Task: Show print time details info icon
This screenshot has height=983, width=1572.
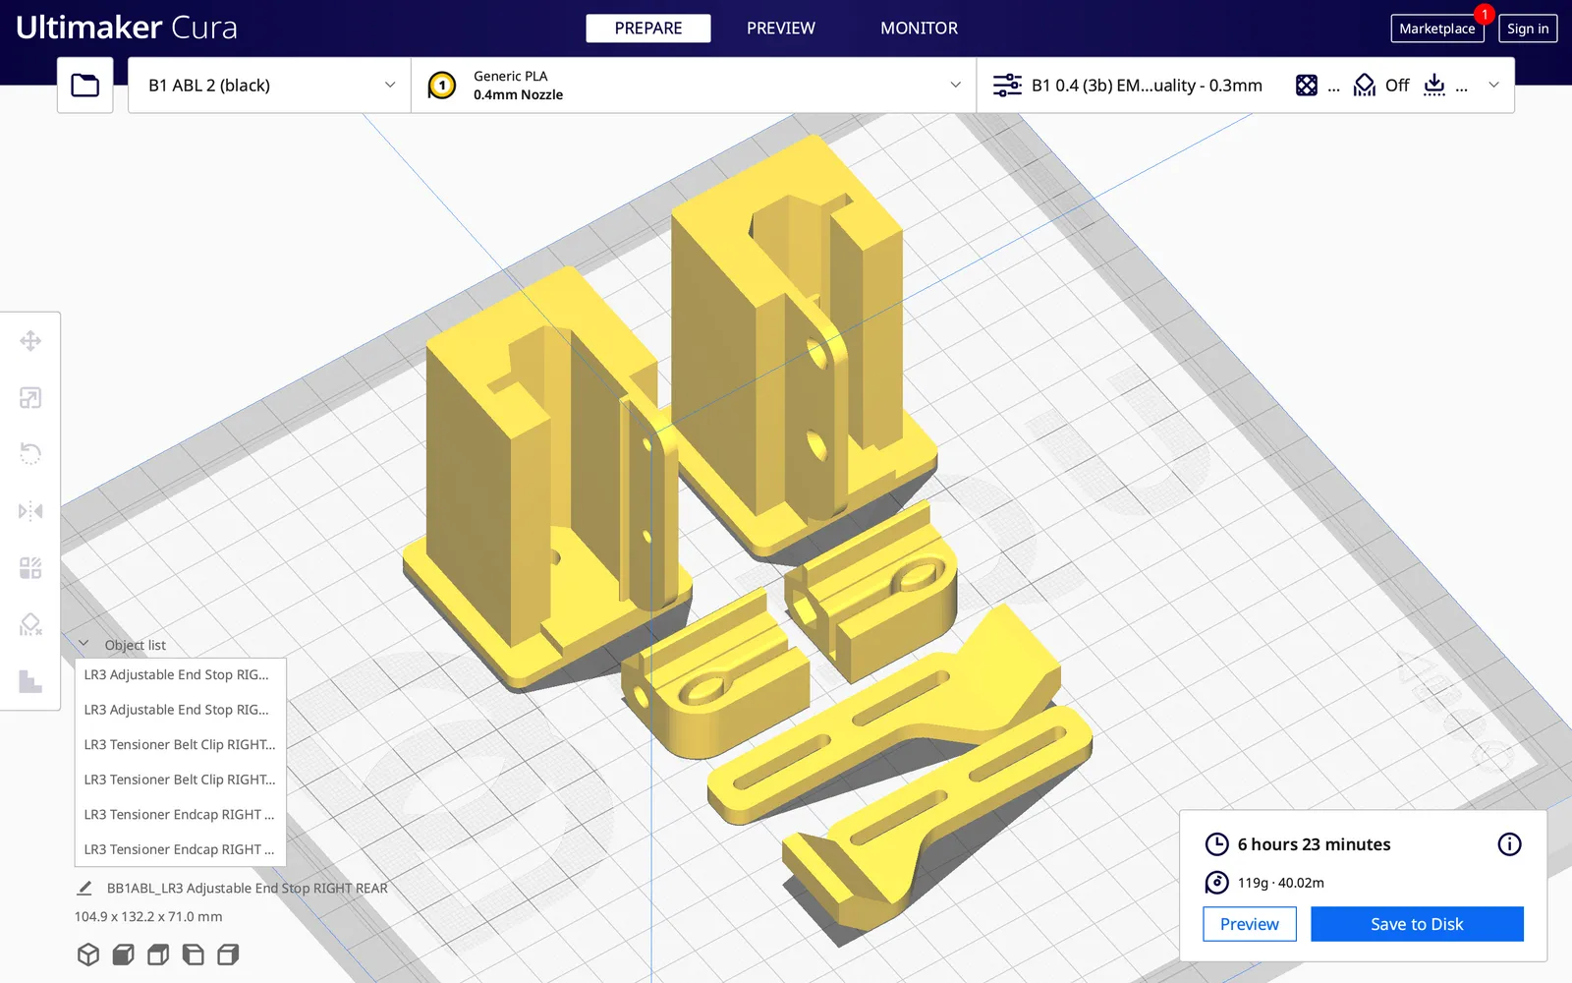Action: 1509,844
